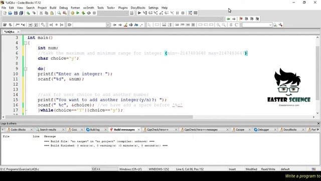Collapse main function fold at line 4
Screen dimensions: 321x181
26,43
